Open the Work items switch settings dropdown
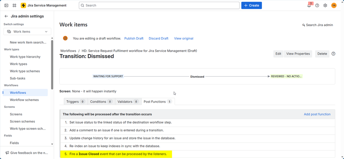 pos(27,32)
